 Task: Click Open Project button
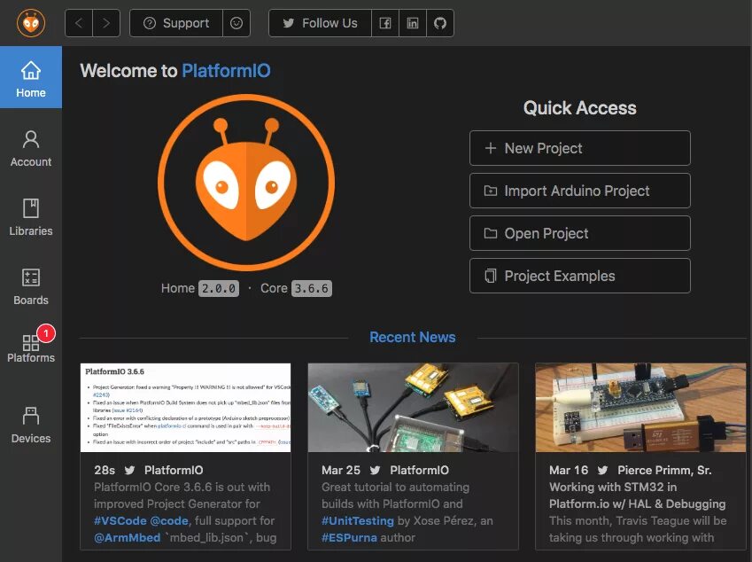click(580, 233)
